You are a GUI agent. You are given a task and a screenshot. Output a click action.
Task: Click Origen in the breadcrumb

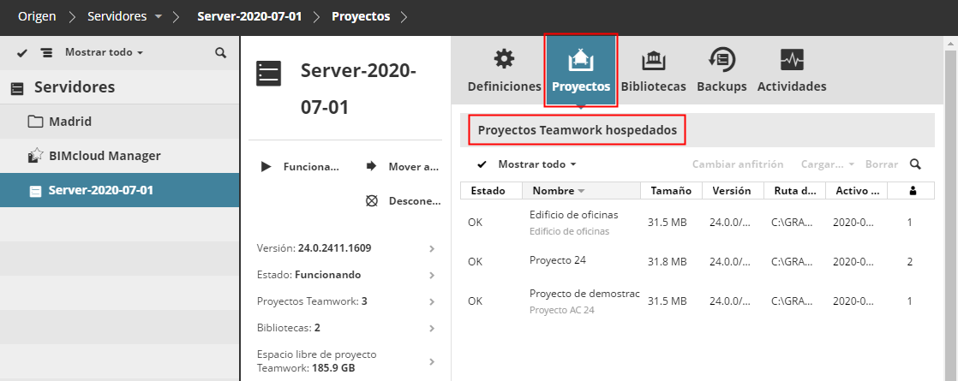(37, 16)
